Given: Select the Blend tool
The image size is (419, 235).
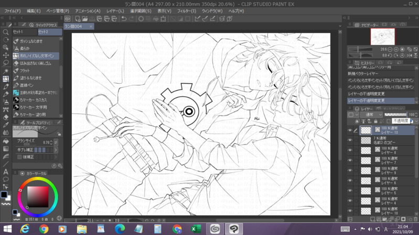Looking at the screenshot, I should [x=6, y=132].
